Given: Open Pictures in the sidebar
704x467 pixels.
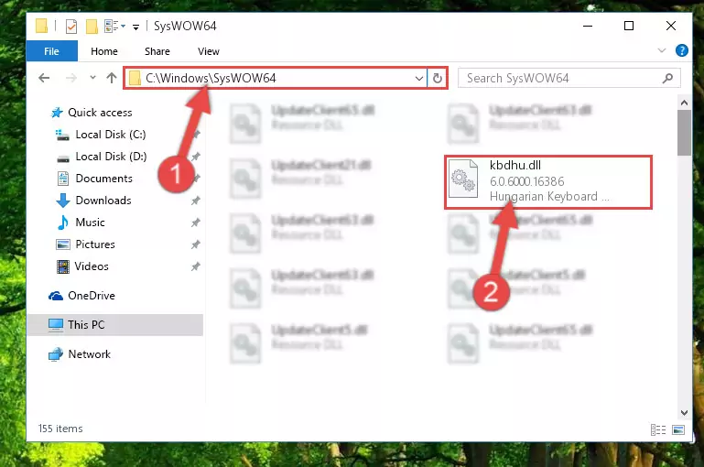Looking at the screenshot, I should click(x=94, y=244).
